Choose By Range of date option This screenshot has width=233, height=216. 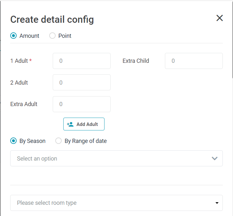[x=58, y=141]
